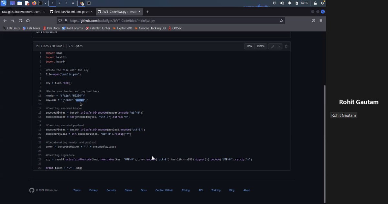388x204 pixels.
Task: Open the Kali Linux bookmark
Action: (11, 28)
